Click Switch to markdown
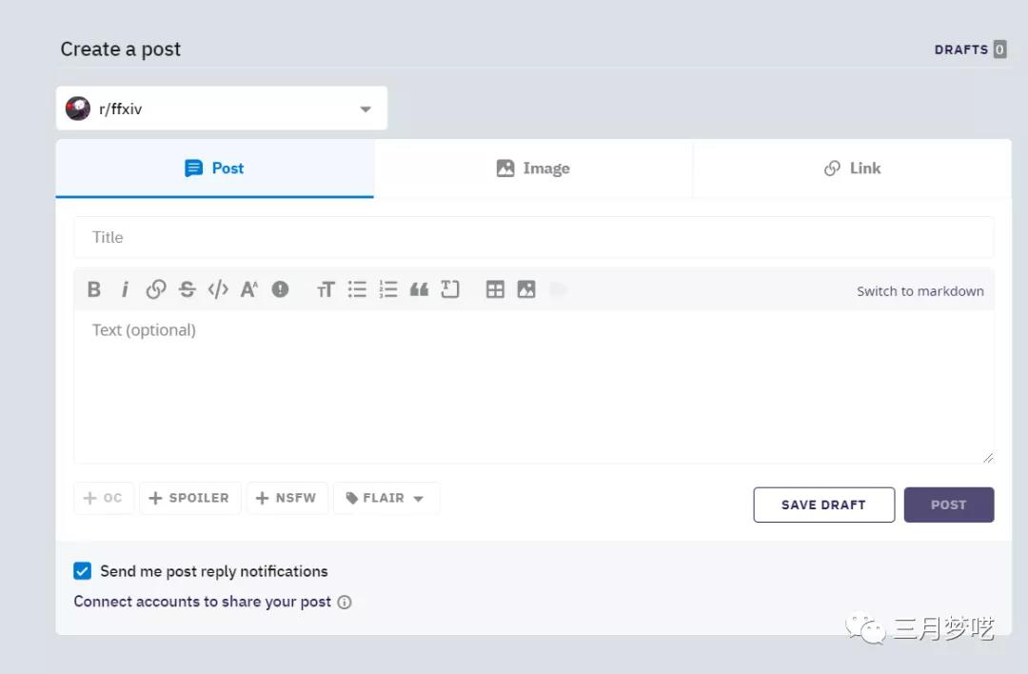 click(x=919, y=290)
